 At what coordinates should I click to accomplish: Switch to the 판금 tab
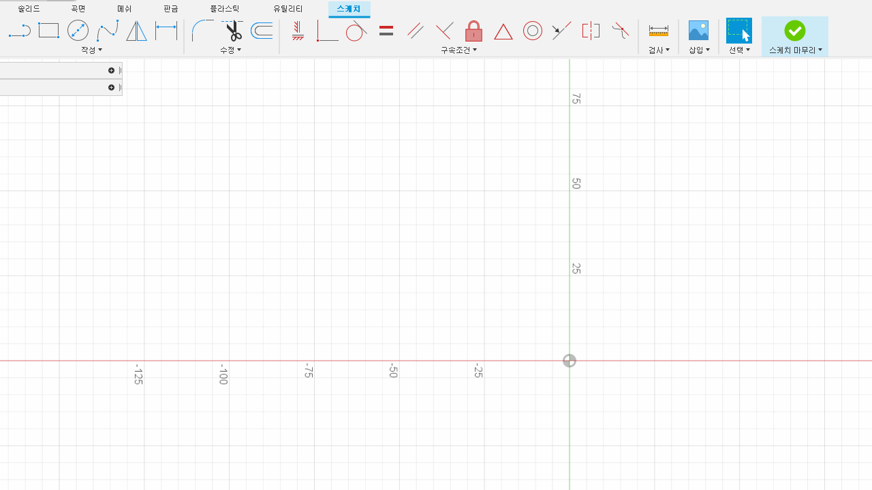(171, 9)
